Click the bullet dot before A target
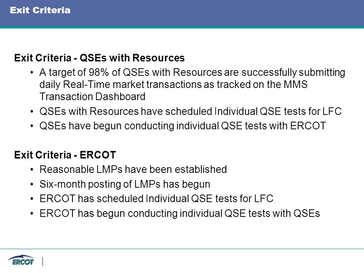 pyautogui.click(x=32, y=73)
